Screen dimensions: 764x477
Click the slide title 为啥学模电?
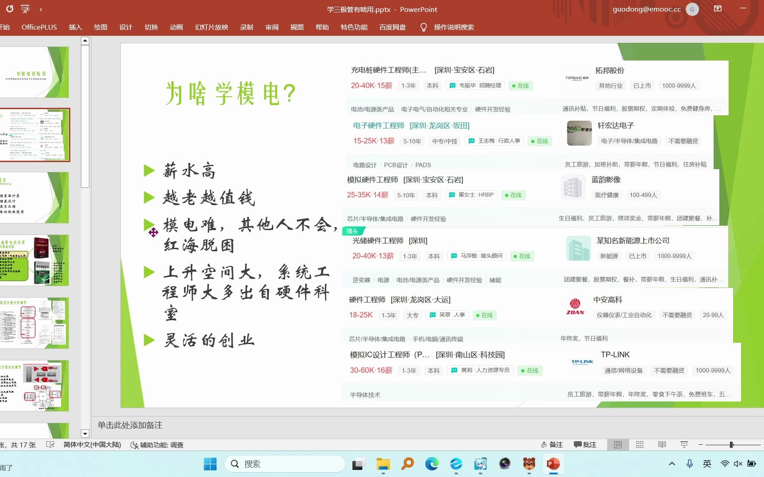click(x=231, y=94)
